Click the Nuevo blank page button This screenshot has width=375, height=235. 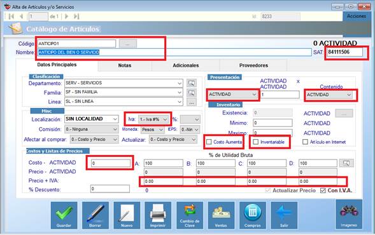click(x=127, y=215)
